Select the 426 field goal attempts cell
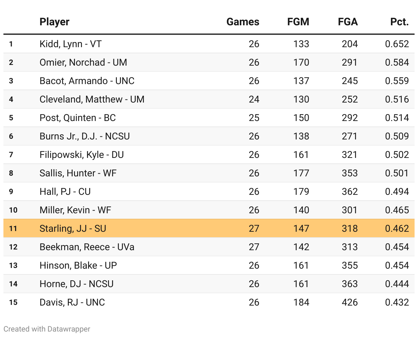 tap(349, 302)
